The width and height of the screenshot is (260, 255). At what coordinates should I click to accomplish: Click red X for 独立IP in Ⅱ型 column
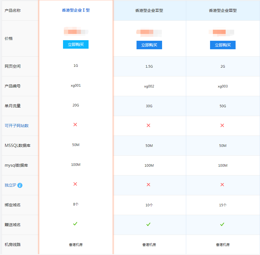pyautogui.click(x=148, y=185)
